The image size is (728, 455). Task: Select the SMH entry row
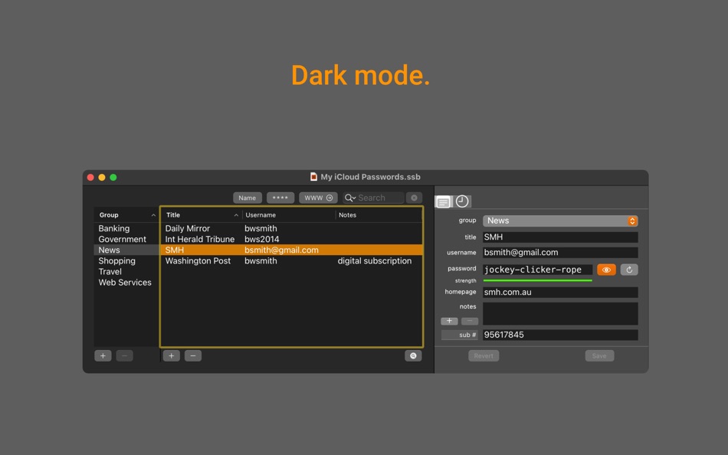(291, 250)
